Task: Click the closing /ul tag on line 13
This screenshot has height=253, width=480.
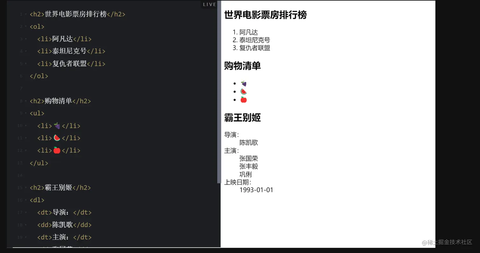Action: click(x=39, y=163)
